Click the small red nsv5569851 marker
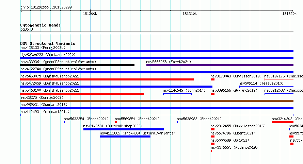This screenshot has height=164, width=303. (116, 122)
